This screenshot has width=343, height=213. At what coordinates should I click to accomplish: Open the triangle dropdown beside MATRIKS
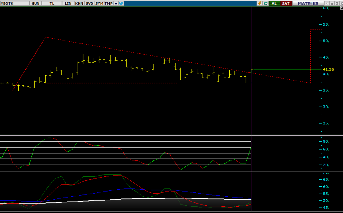327,3
